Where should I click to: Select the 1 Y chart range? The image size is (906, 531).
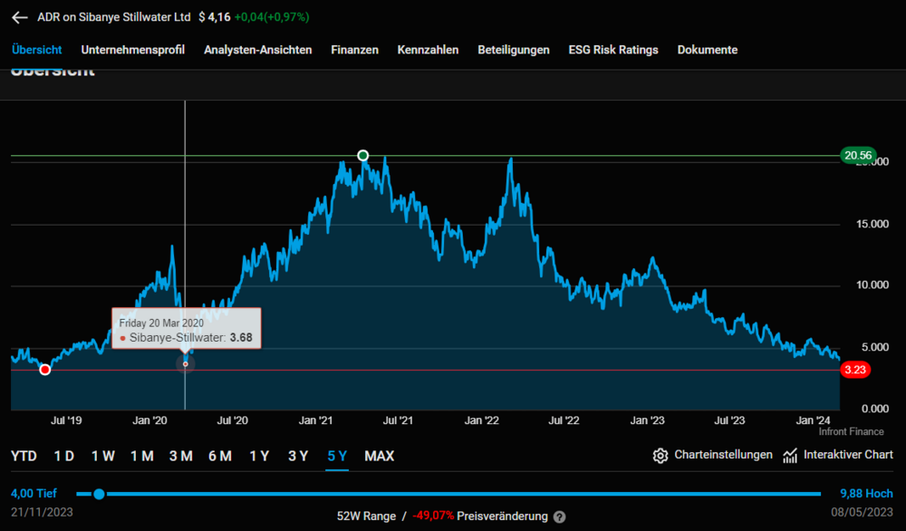tap(259, 457)
